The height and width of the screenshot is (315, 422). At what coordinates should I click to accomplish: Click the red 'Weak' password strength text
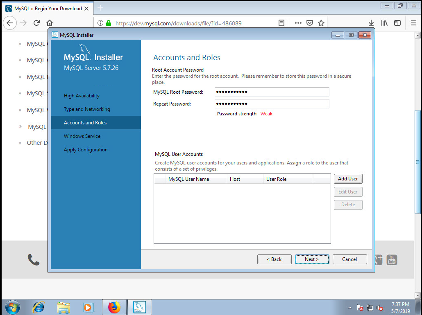[266, 114]
